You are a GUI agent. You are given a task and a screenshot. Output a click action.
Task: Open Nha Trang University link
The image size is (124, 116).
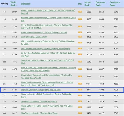coord(39,113)
